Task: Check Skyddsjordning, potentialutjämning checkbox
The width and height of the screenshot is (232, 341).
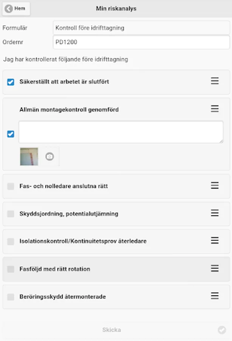Action: point(11,214)
